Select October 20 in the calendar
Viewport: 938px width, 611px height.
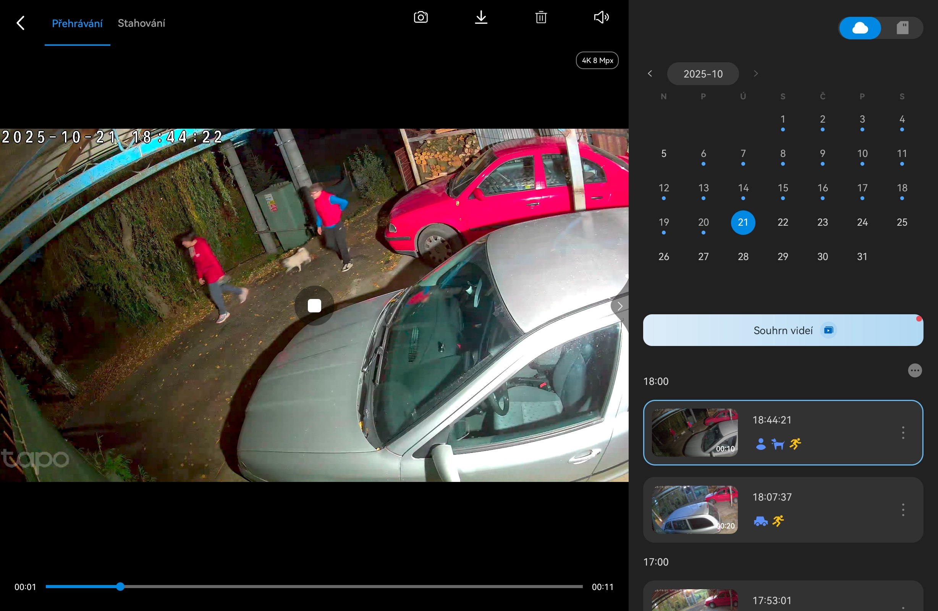703,222
